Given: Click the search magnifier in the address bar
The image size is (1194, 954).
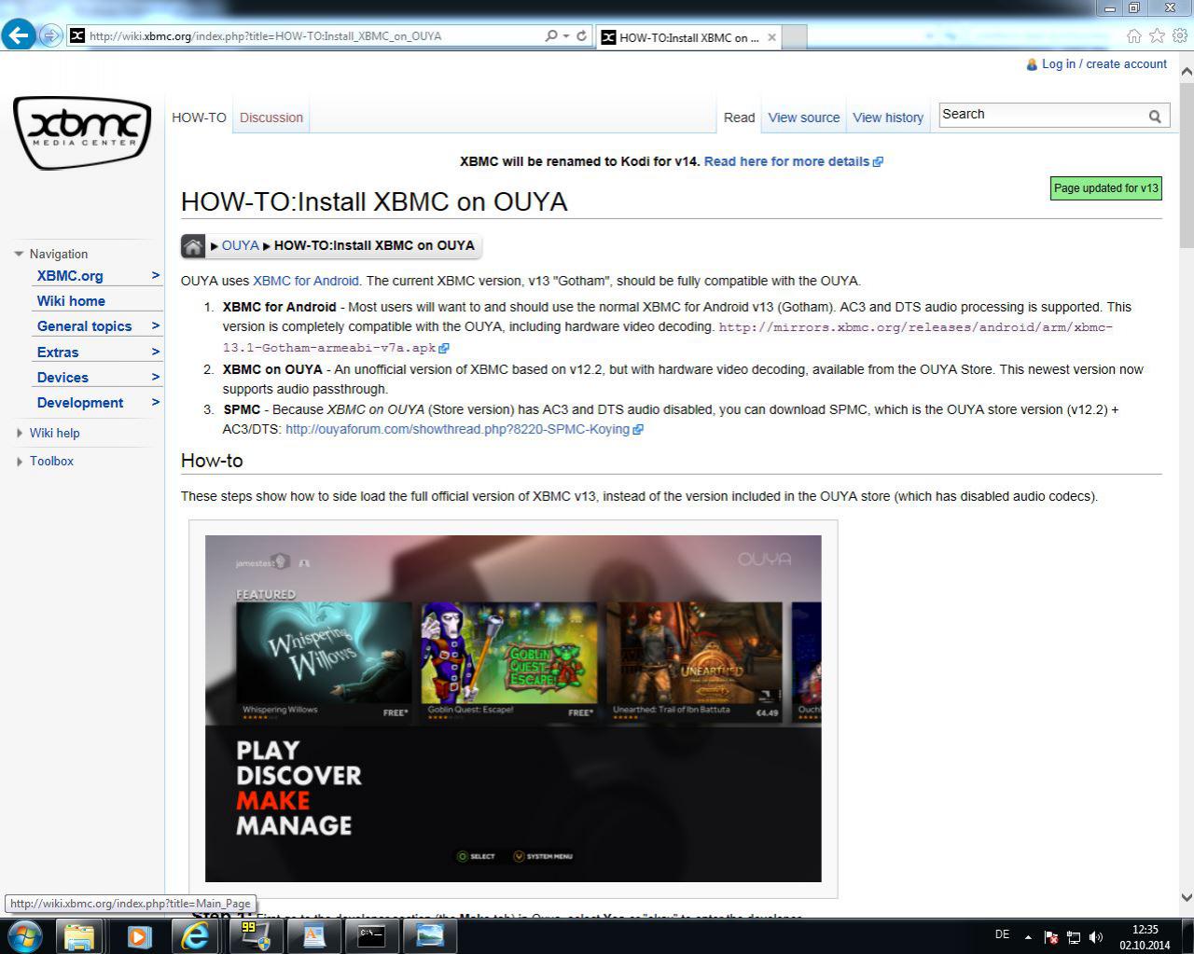Looking at the screenshot, I should (x=551, y=35).
